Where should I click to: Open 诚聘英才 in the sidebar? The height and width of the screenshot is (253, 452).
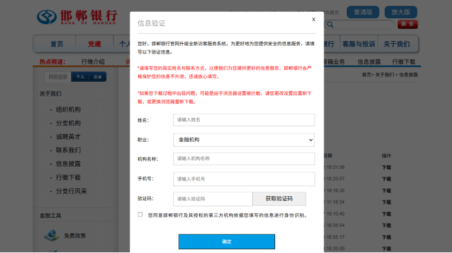point(69,137)
